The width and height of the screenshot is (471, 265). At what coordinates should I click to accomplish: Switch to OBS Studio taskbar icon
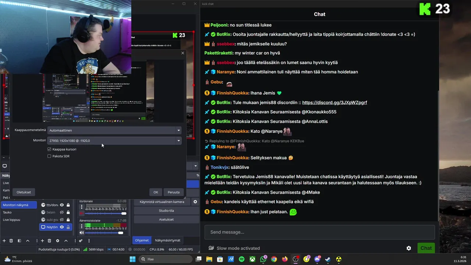pos(295,259)
